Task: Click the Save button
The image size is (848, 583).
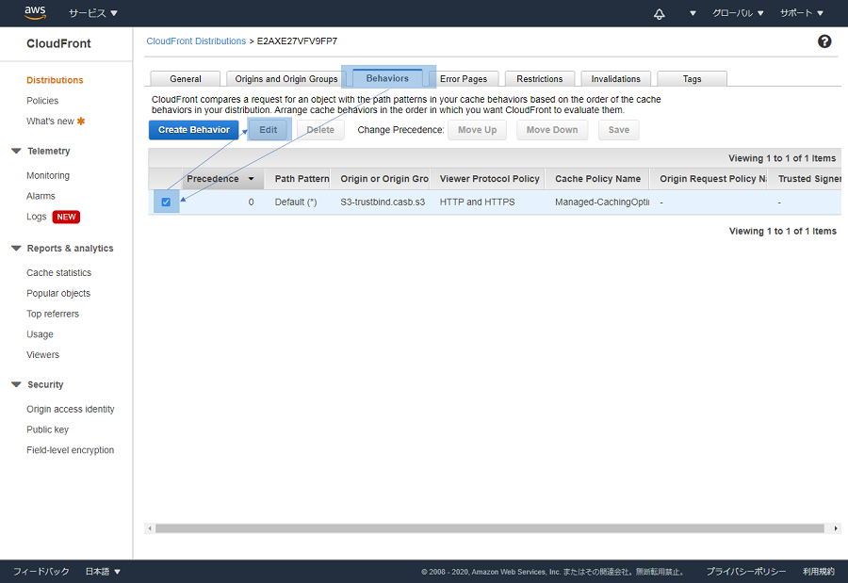Action: pyautogui.click(x=619, y=130)
